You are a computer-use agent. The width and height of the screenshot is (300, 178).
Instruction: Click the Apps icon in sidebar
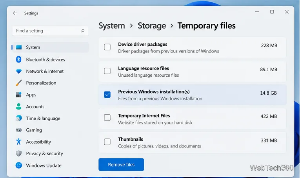point(19,95)
